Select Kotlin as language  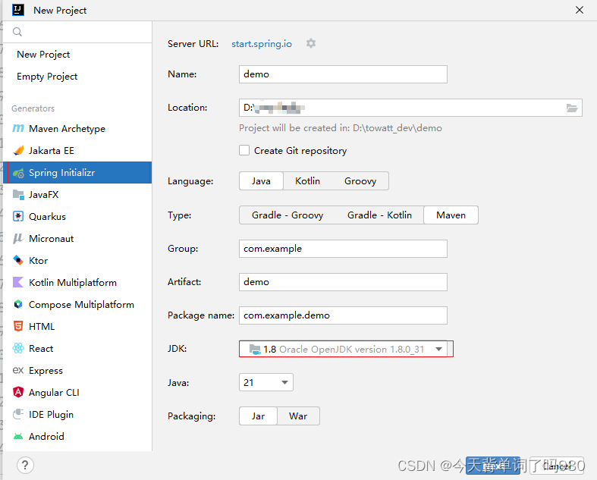click(x=308, y=180)
